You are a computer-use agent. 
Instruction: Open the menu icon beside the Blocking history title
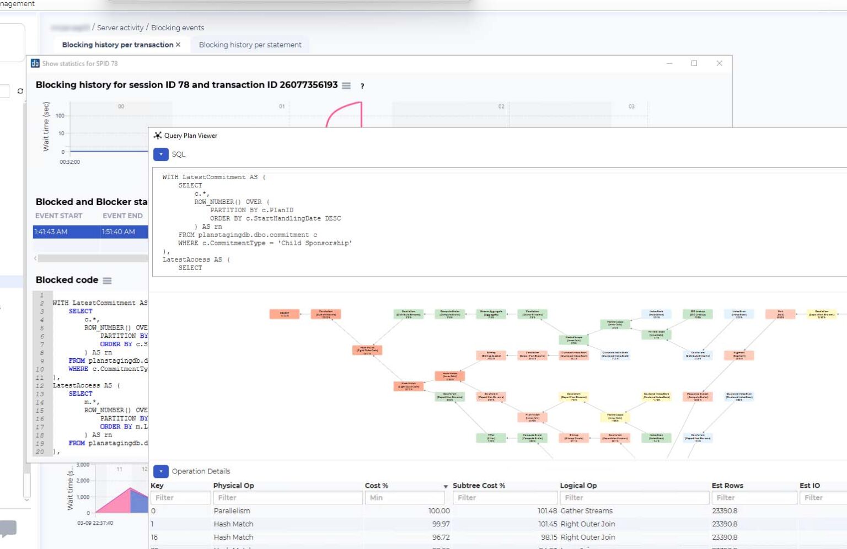(x=346, y=85)
